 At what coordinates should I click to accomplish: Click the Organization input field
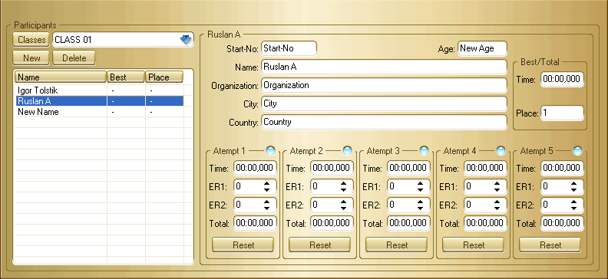[x=384, y=85]
